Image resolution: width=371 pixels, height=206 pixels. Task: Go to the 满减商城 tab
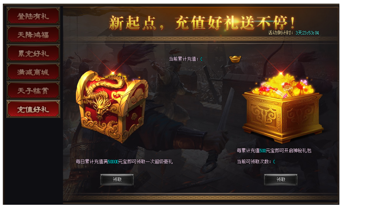[x=33, y=72]
